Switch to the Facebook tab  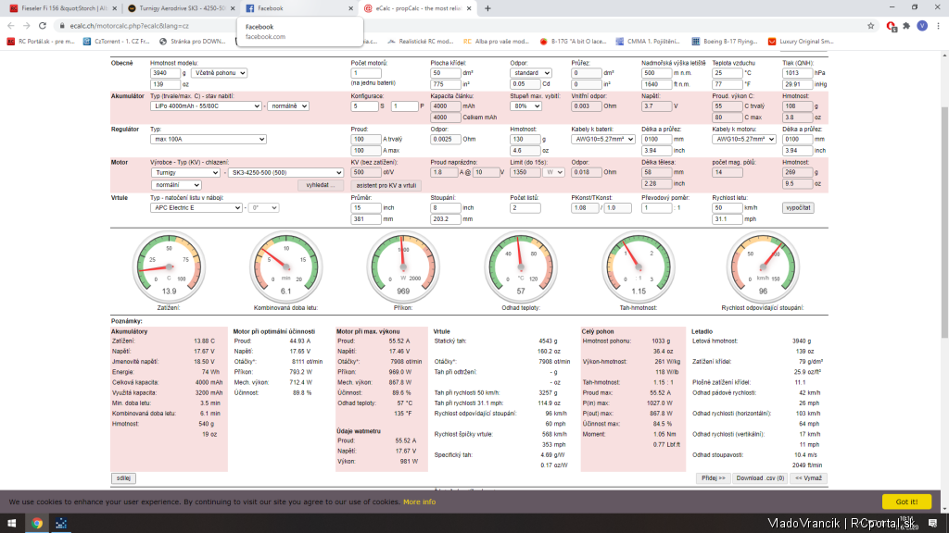pos(297,8)
